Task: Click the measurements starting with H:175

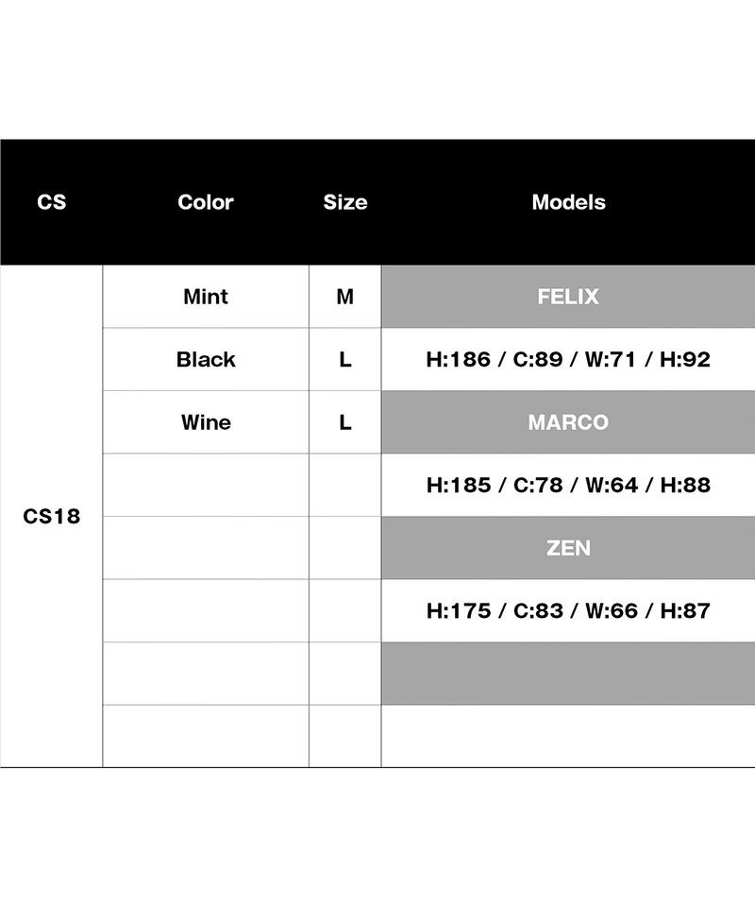Action: pyautogui.click(x=568, y=611)
